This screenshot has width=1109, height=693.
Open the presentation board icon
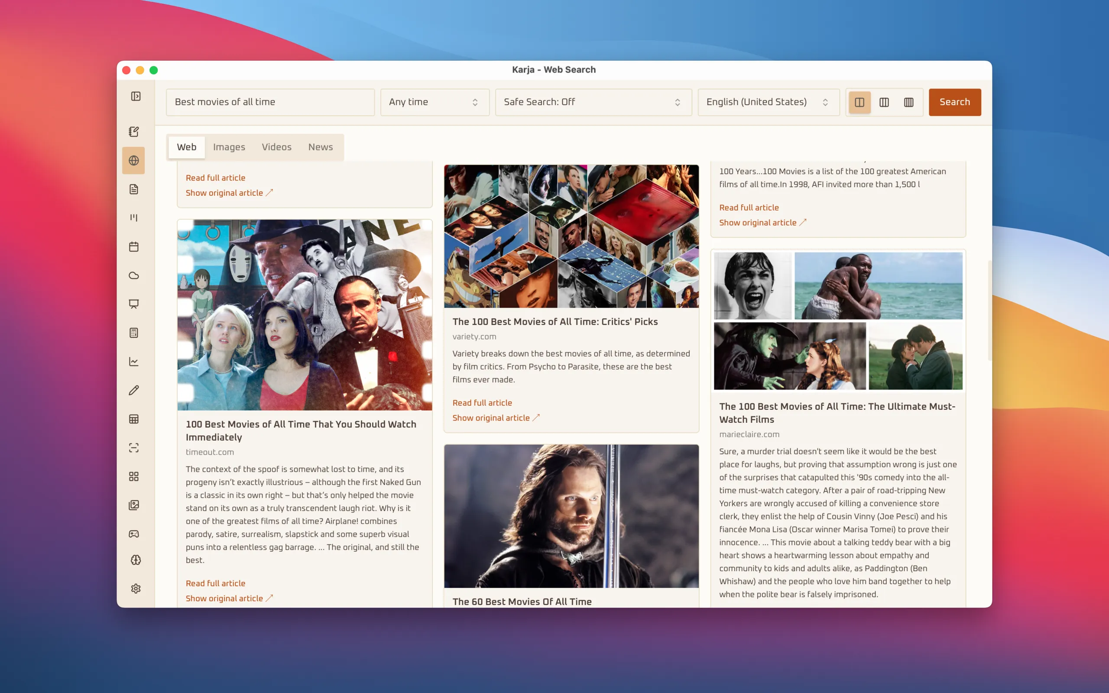(134, 304)
